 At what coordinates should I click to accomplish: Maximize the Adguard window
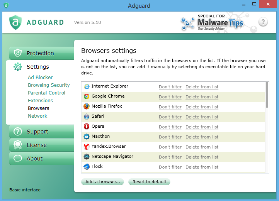pyautogui.click(x=254, y=4)
